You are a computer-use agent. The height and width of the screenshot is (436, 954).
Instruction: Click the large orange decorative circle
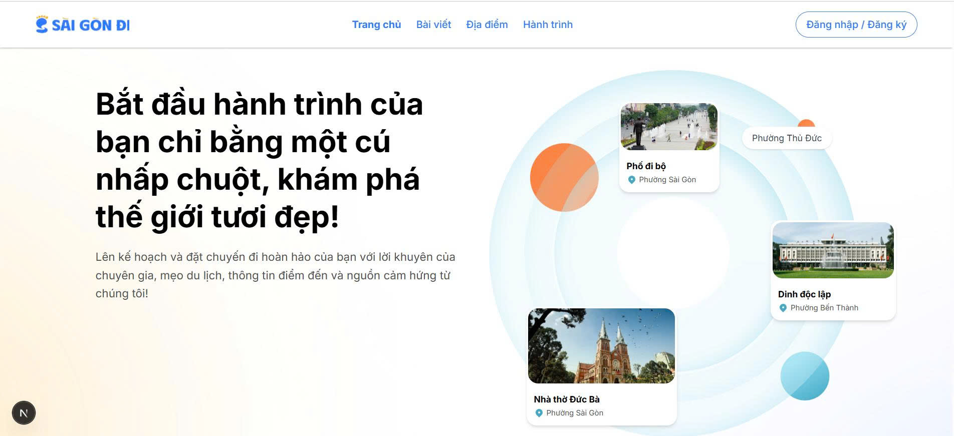point(564,178)
